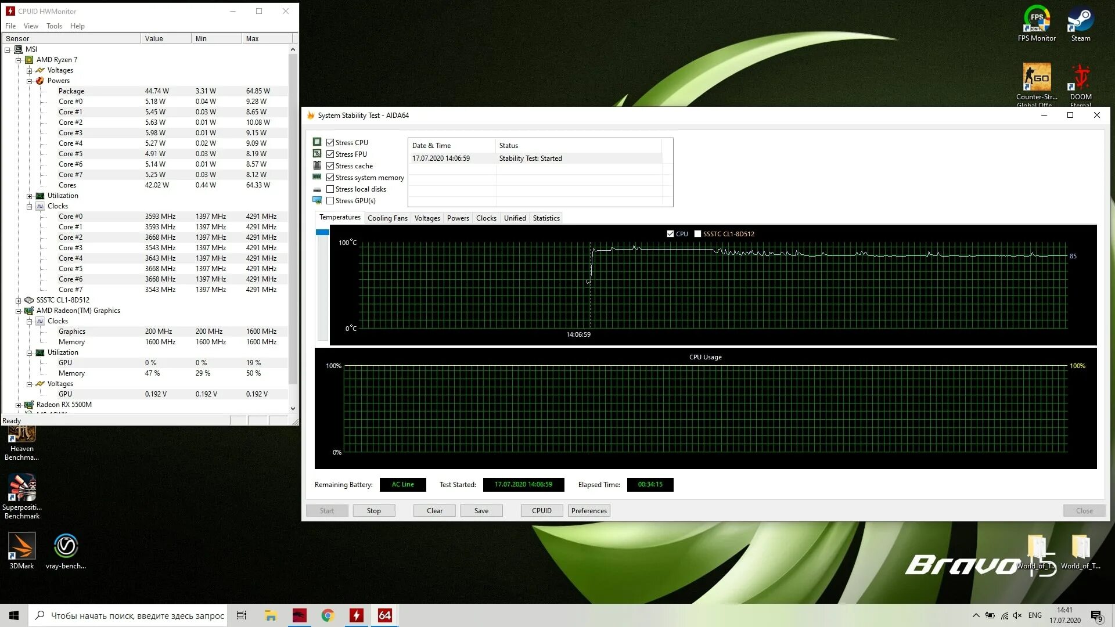Click ENG language indicator
The width and height of the screenshot is (1115, 627).
(1035, 615)
